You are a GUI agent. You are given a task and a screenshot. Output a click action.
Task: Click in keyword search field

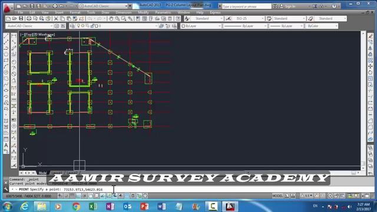246,6
